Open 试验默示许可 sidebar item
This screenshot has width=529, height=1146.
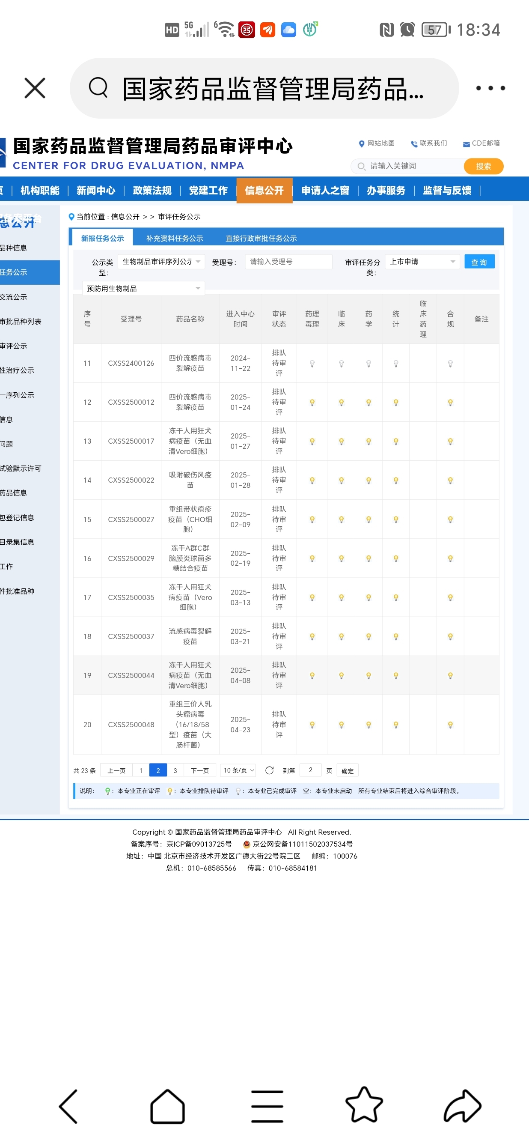[21, 469]
